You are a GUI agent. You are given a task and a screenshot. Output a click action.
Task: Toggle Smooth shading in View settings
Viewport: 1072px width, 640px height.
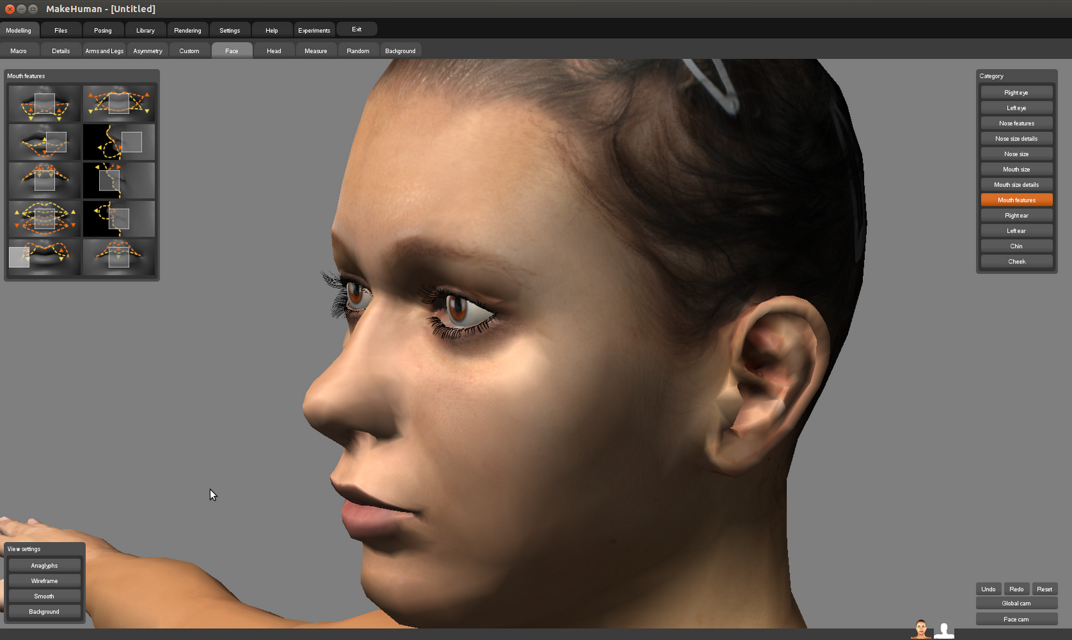(x=44, y=596)
